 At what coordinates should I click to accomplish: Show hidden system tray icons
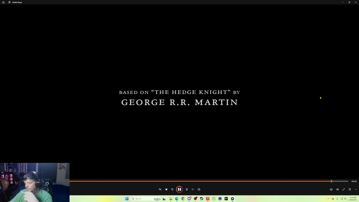tap(328, 199)
